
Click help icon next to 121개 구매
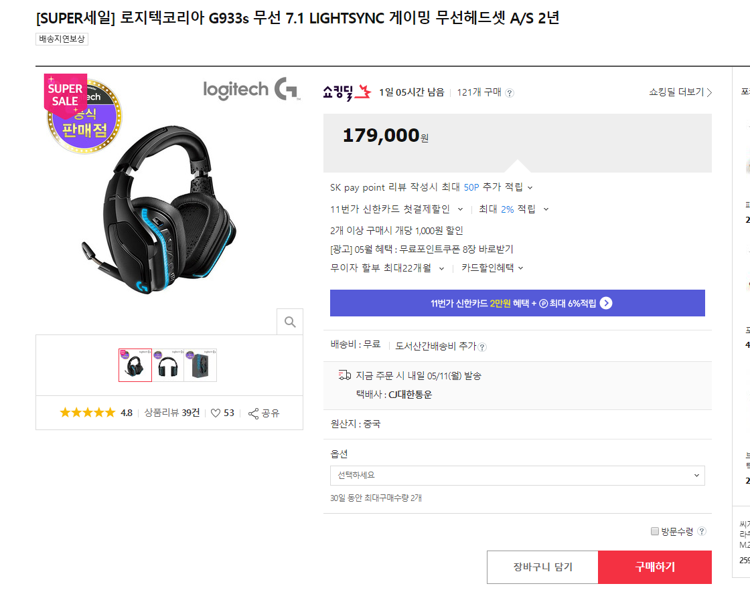pyautogui.click(x=510, y=93)
